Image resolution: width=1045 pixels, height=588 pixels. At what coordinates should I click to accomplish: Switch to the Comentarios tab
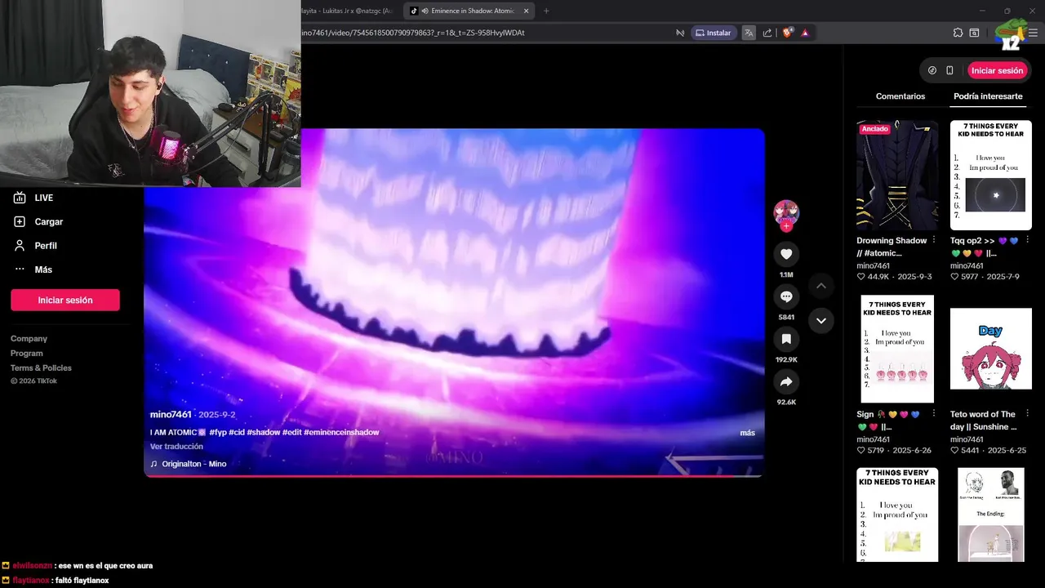point(900,96)
